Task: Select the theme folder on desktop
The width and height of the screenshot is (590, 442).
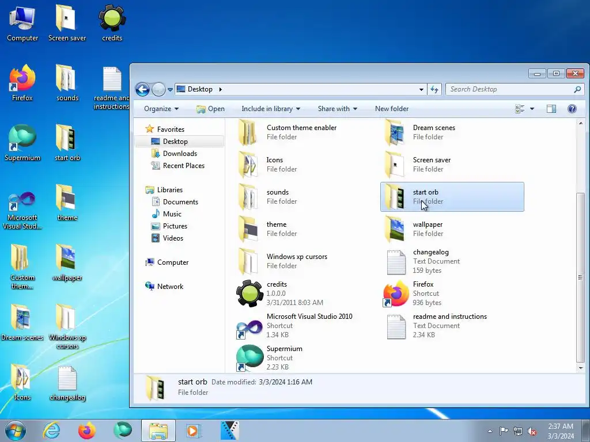Action: tap(67, 203)
